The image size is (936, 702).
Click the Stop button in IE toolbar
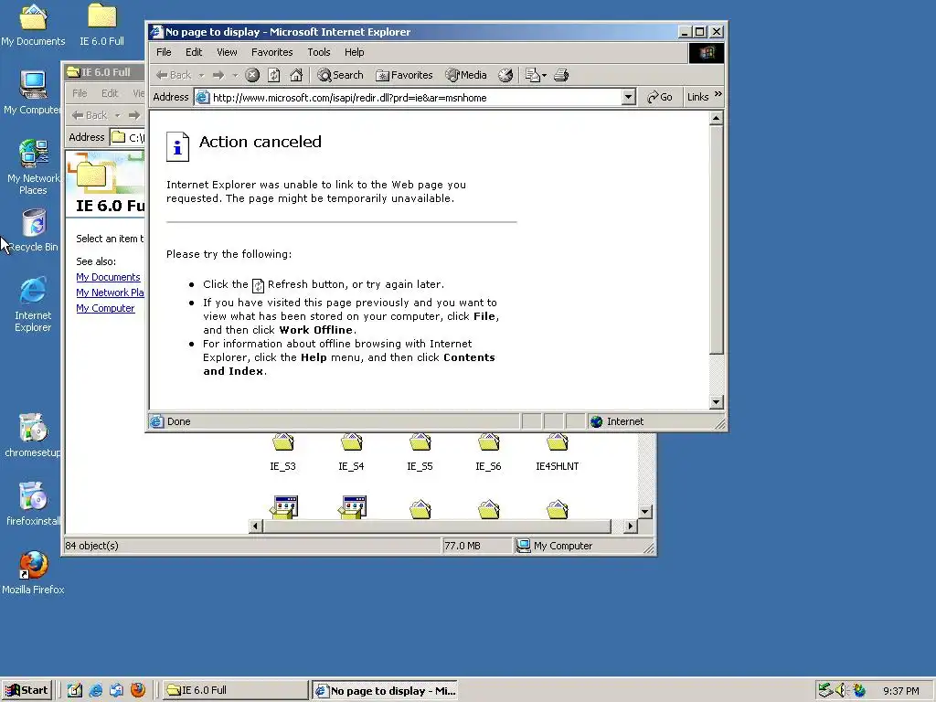click(252, 75)
